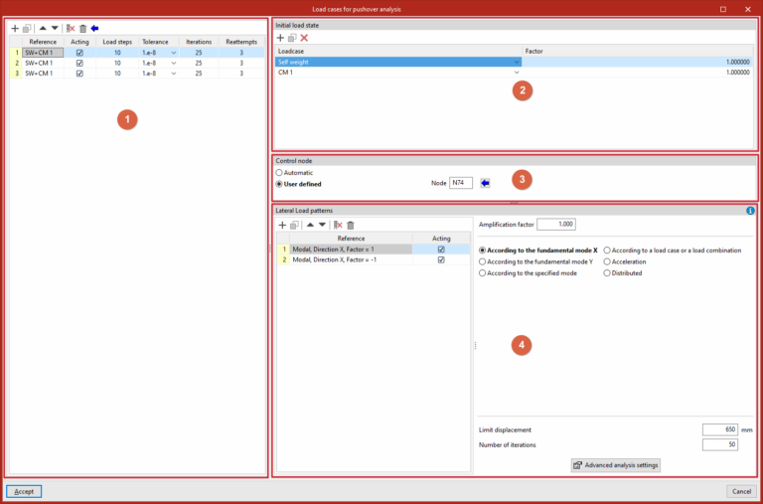Click Reattempts cell in row 3
763x504 pixels.
click(x=241, y=73)
